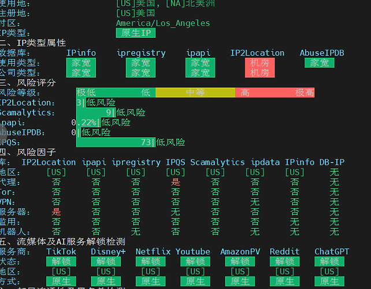371x289 pixels.
Task: Click the 解锁 status badge under TikTok
Action: tap(61, 261)
